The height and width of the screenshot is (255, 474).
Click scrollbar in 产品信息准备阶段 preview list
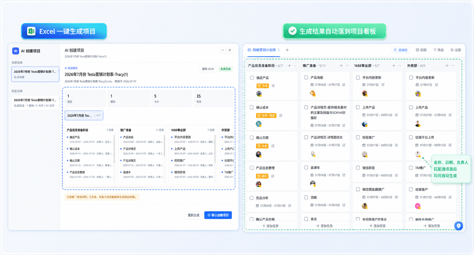[114, 149]
